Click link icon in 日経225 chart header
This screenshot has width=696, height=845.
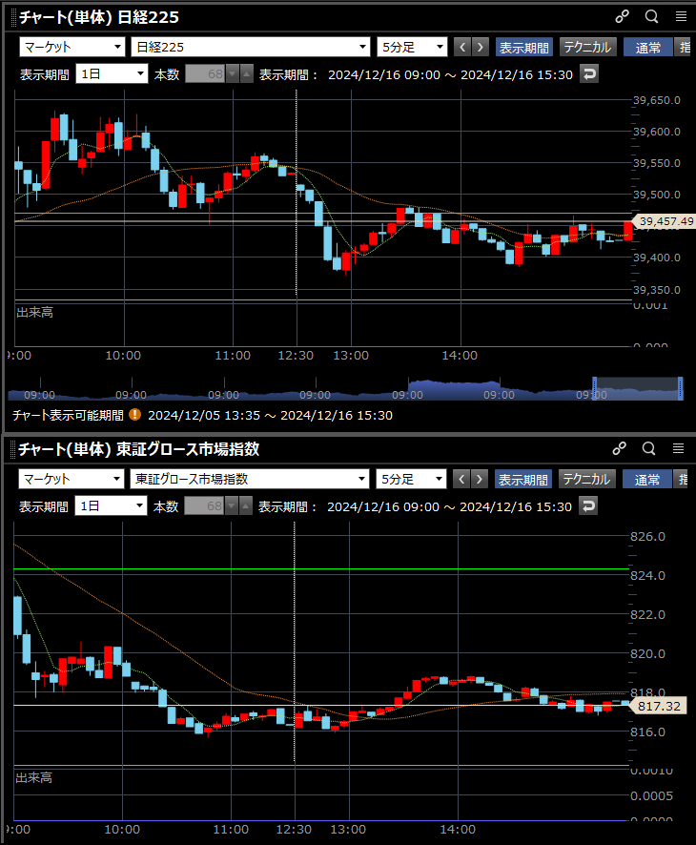point(623,17)
